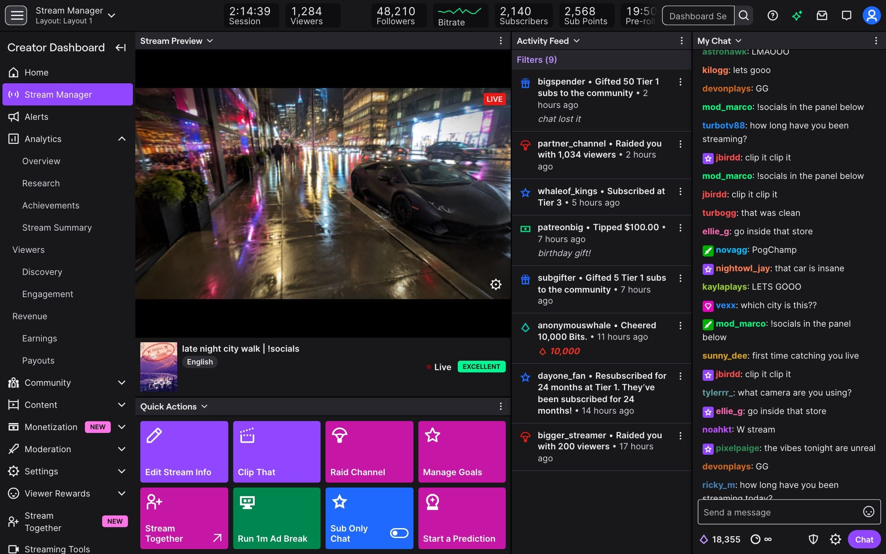
Task: Open Activity Feed Filters (9)
Action: (x=537, y=60)
